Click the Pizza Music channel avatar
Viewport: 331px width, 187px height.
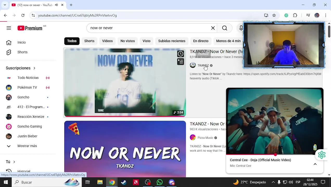click(193, 138)
